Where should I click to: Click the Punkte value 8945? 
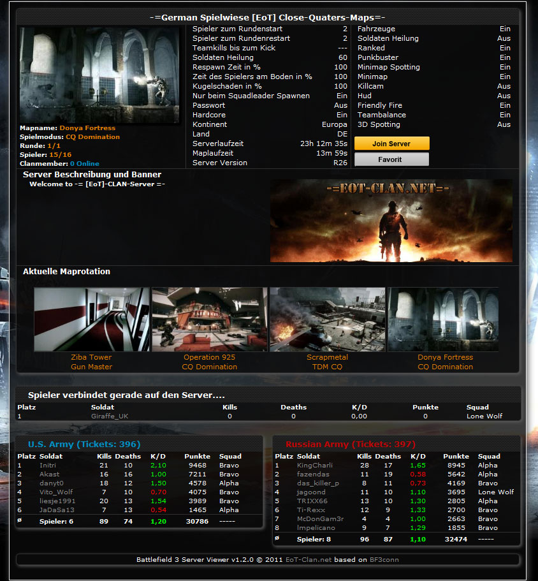tap(456, 465)
